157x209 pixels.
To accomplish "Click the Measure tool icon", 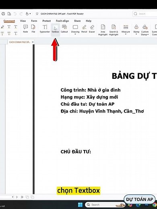I will (x=126, y=27).
